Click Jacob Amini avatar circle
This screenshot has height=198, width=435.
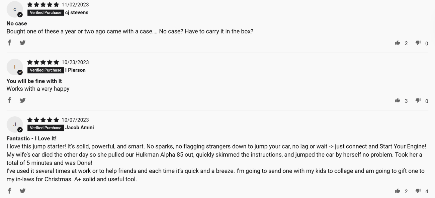(15, 125)
